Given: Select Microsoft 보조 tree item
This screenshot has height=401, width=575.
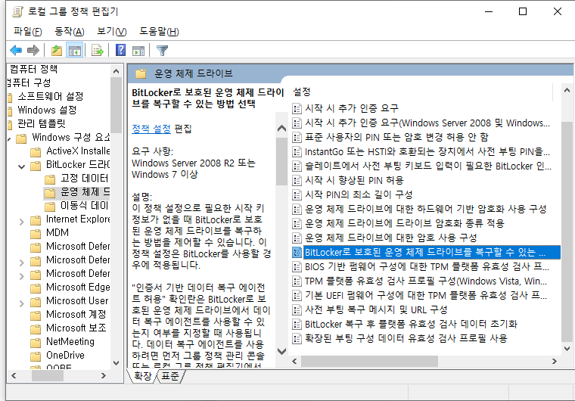Looking at the screenshot, I should pyautogui.click(x=76, y=328).
